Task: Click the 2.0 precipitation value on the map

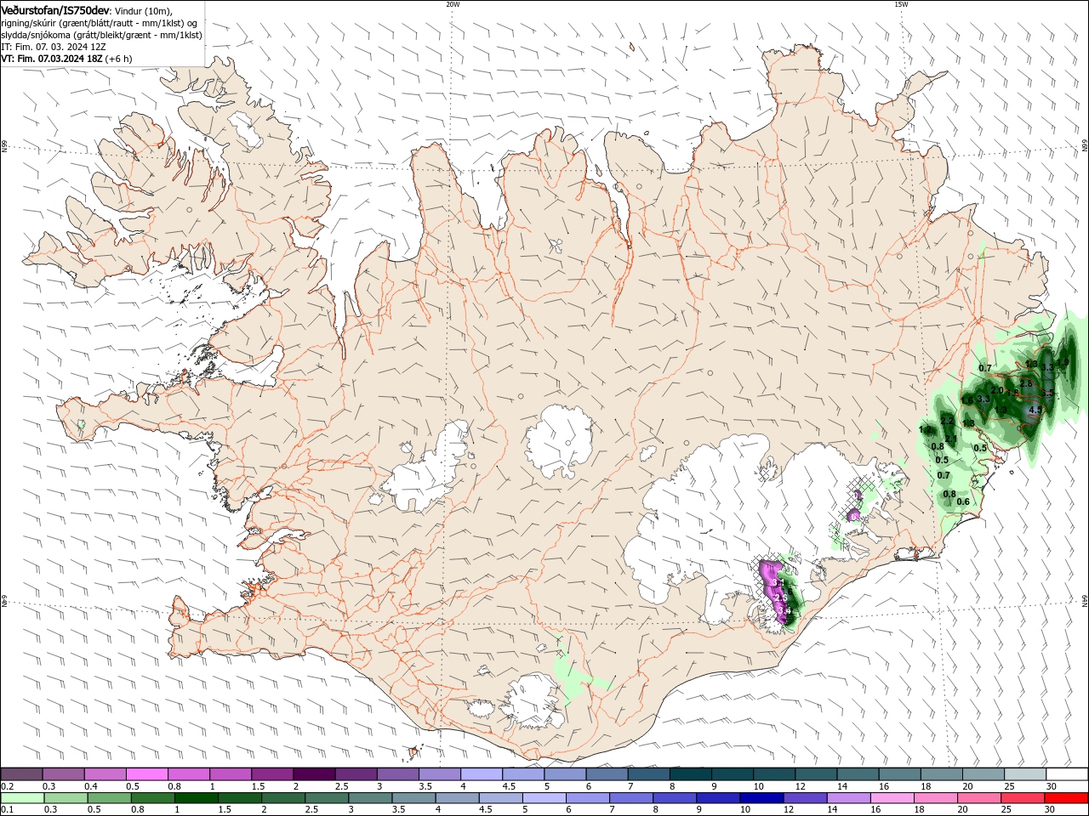Action: pyautogui.click(x=997, y=391)
